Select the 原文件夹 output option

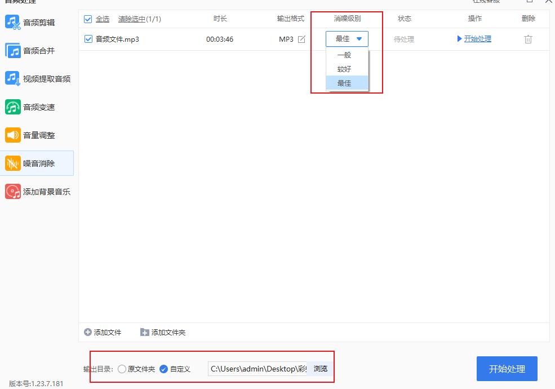coord(122,369)
